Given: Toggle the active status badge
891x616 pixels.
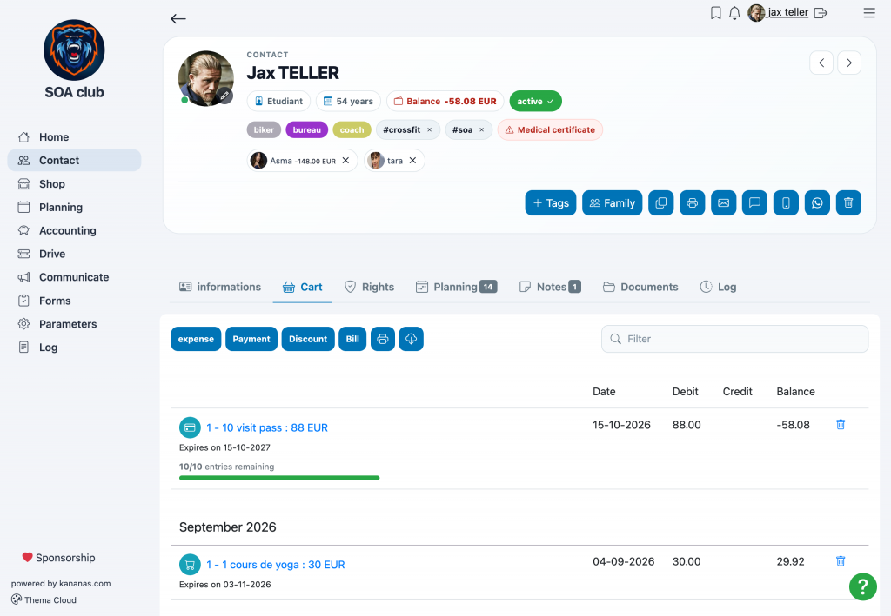Looking at the screenshot, I should pyautogui.click(x=535, y=101).
